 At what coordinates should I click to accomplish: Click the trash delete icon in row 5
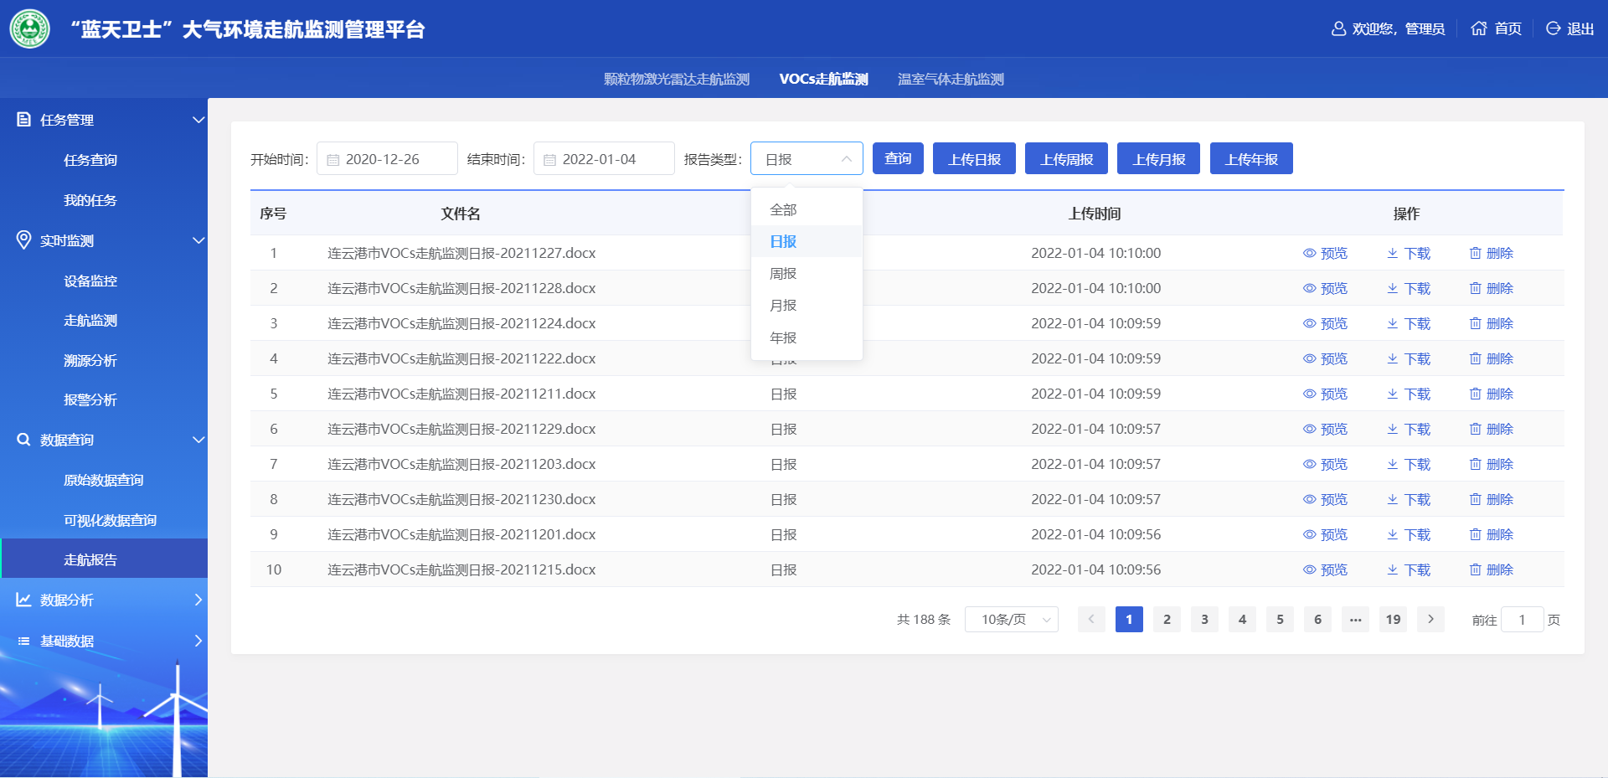point(1475,394)
